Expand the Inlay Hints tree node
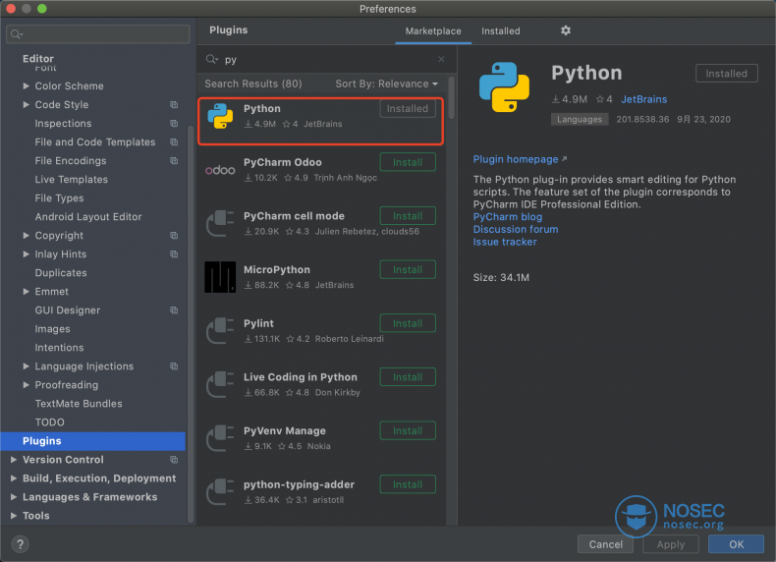The image size is (776, 562). coord(27,254)
